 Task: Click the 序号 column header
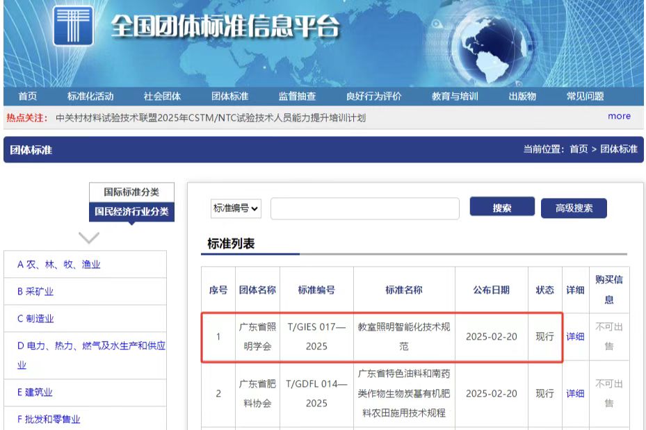218,290
